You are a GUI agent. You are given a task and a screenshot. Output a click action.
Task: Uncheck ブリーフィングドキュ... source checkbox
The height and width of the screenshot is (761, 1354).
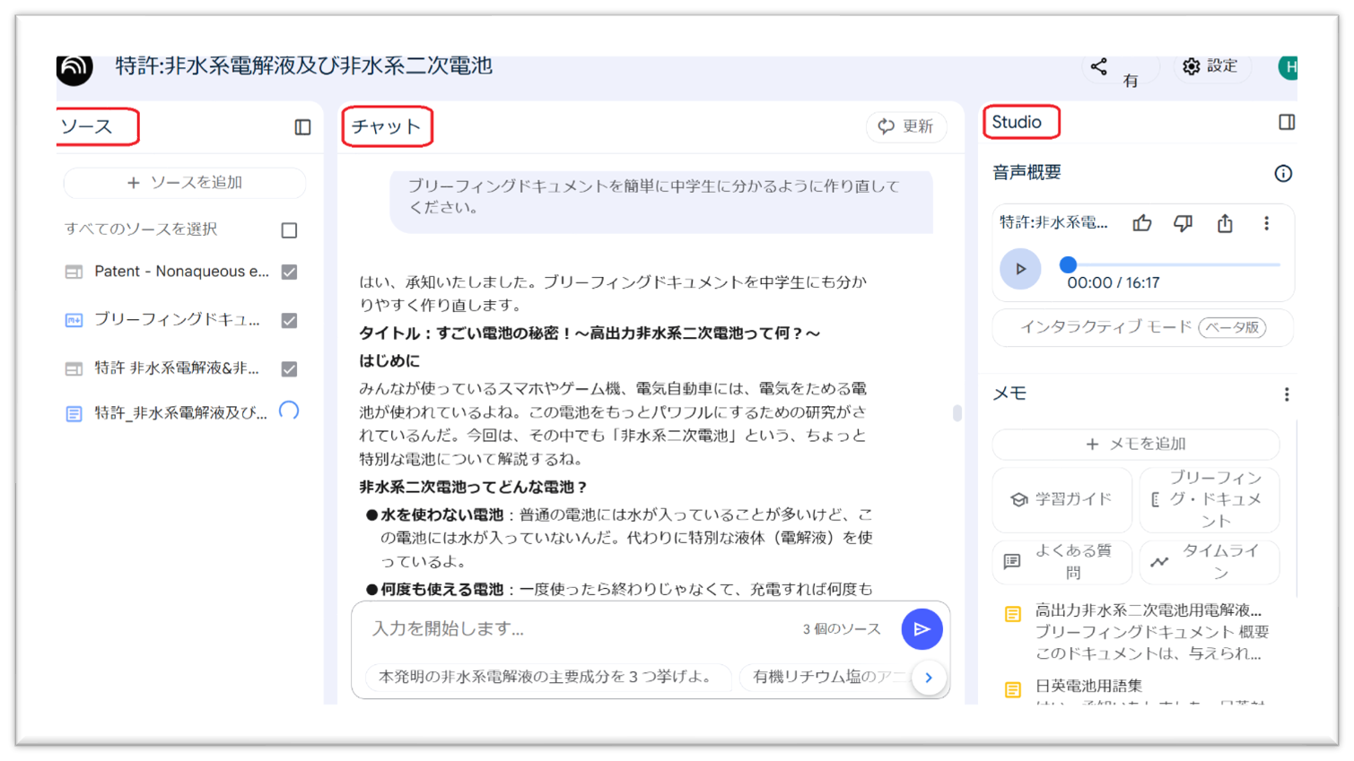coord(289,320)
